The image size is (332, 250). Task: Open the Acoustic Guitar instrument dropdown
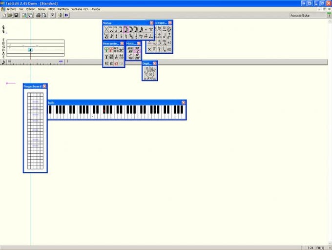click(308, 16)
